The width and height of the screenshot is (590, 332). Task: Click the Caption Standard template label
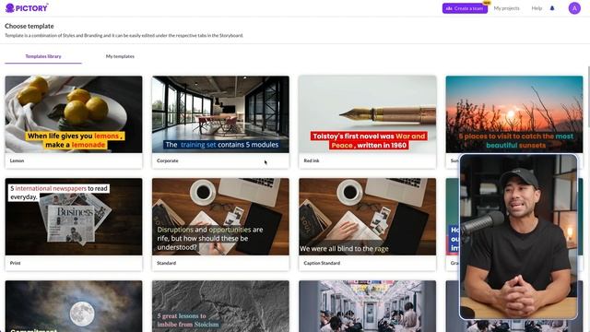click(322, 263)
